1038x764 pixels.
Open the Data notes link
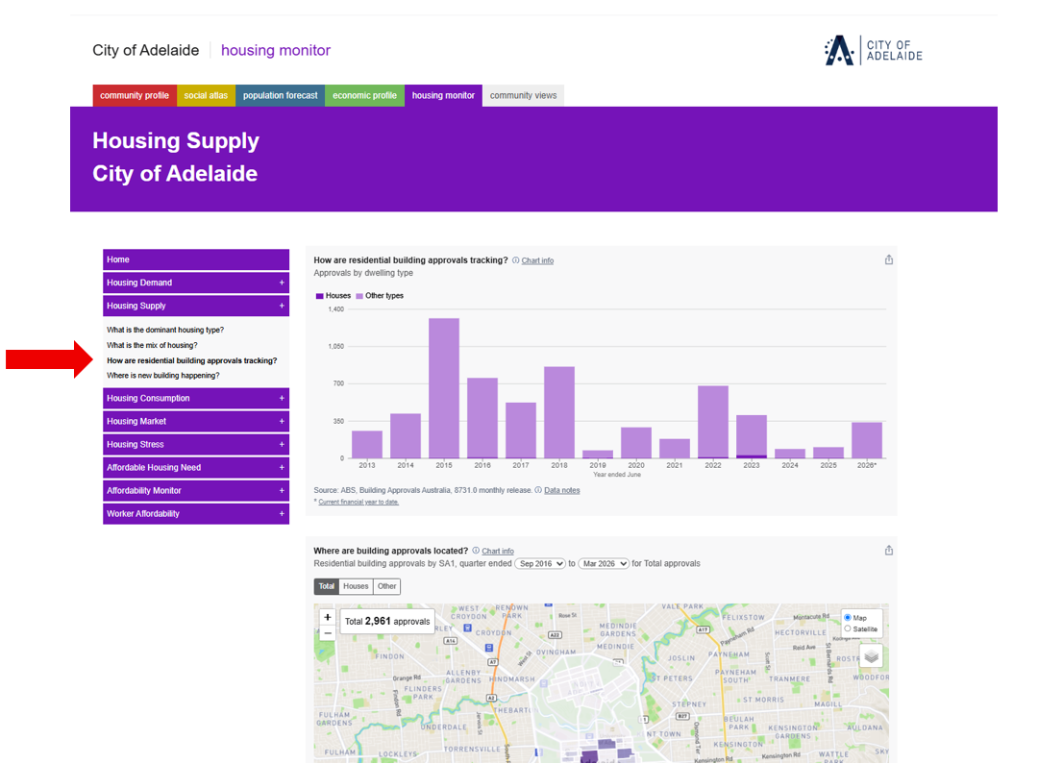coord(562,490)
